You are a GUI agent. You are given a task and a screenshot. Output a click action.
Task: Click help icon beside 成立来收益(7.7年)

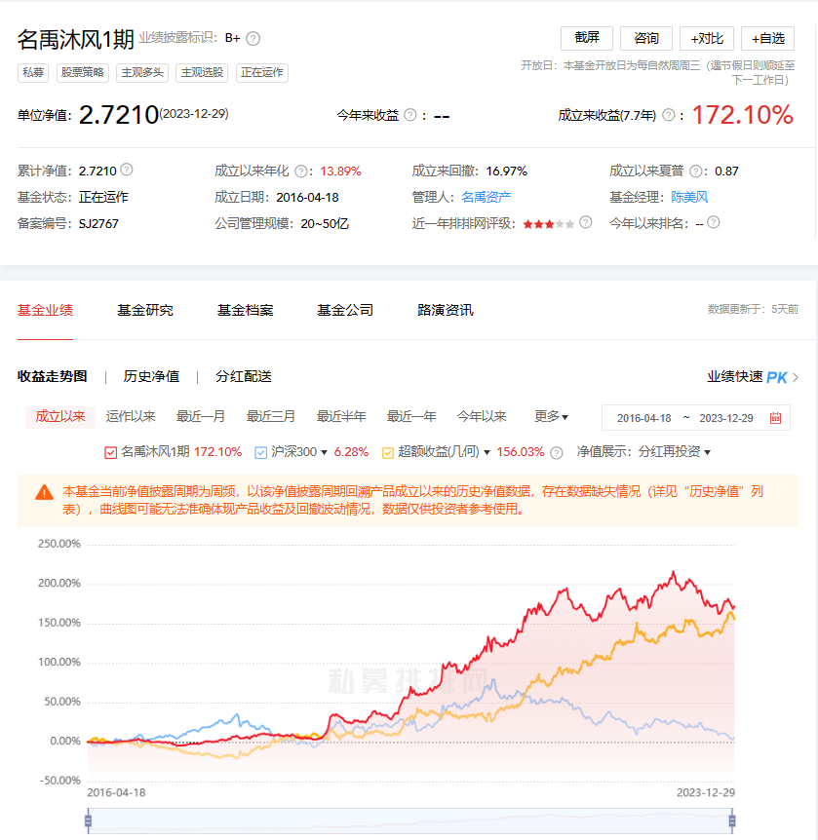[669, 115]
